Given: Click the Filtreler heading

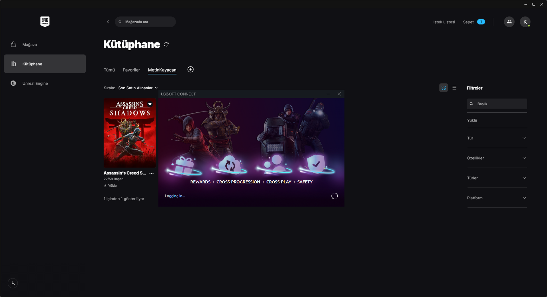Looking at the screenshot, I should pos(475,88).
